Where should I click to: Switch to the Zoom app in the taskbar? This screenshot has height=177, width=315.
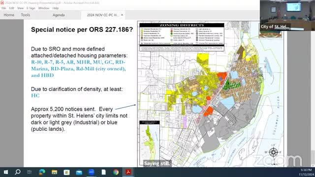tap(92, 172)
